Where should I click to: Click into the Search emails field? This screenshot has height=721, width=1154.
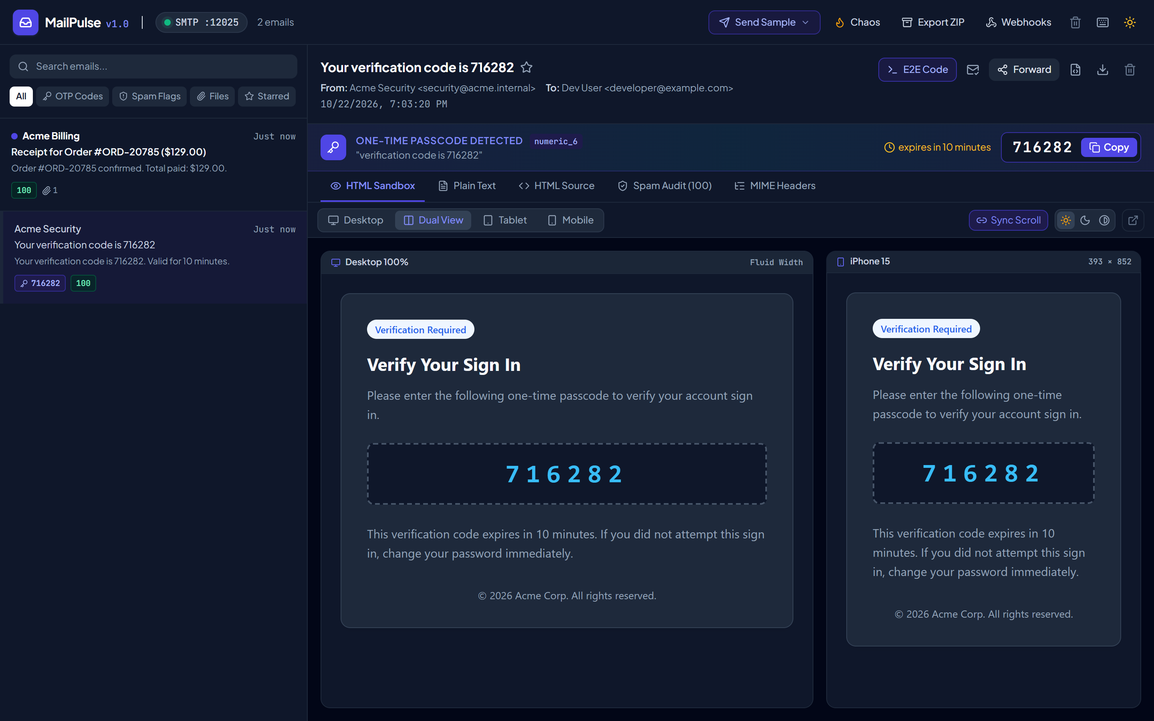pos(153,66)
